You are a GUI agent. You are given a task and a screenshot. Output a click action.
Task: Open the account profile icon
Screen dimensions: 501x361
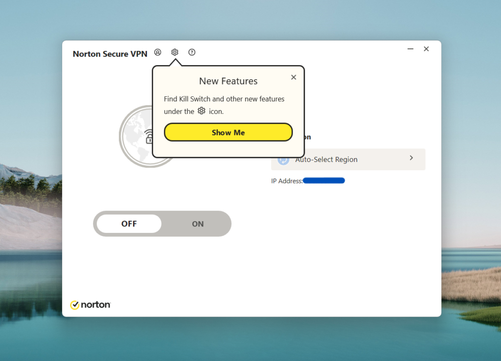(x=158, y=52)
